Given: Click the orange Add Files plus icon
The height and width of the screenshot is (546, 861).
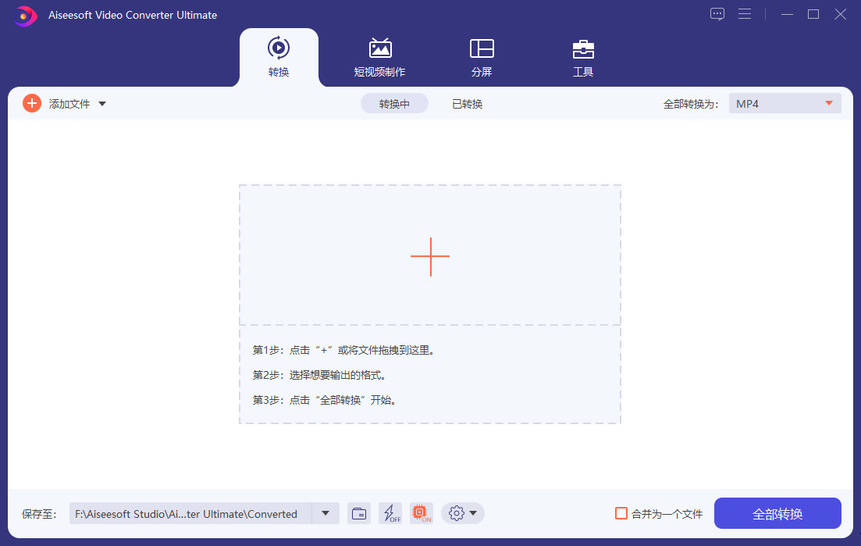Looking at the screenshot, I should coord(31,102).
